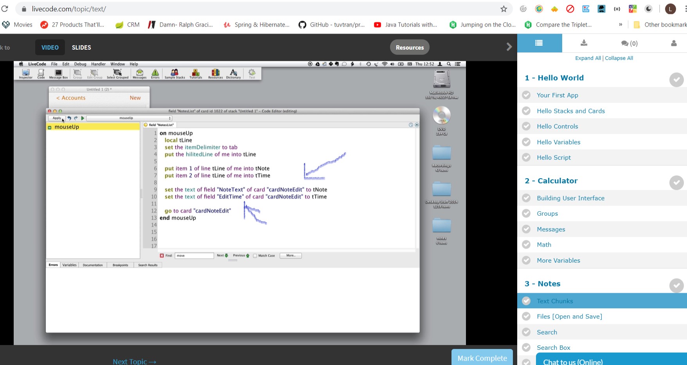Click the Expand All link
This screenshot has width=687, height=365.
tap(588, 58)
